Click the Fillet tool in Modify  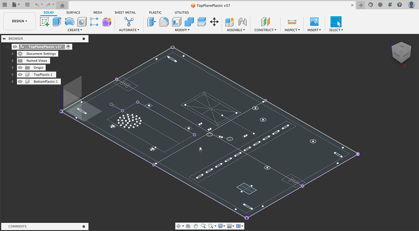coord(164,22)
